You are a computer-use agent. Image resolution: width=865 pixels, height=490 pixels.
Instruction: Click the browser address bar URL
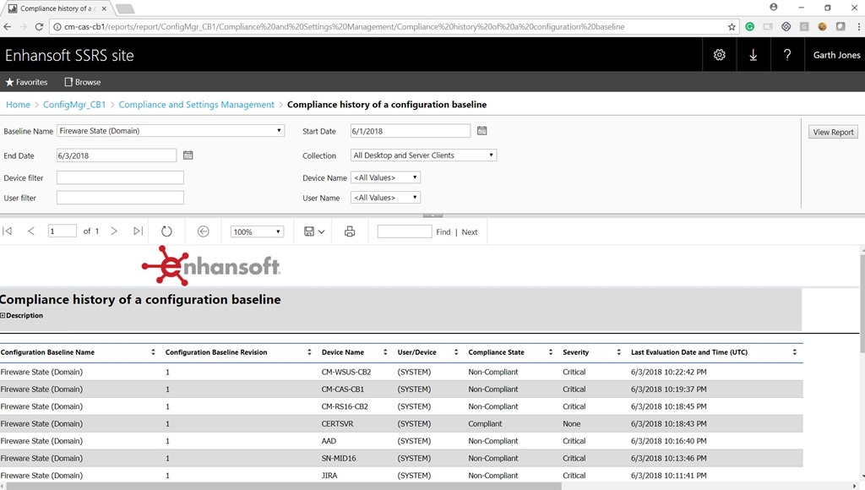(x=345, y=26)
